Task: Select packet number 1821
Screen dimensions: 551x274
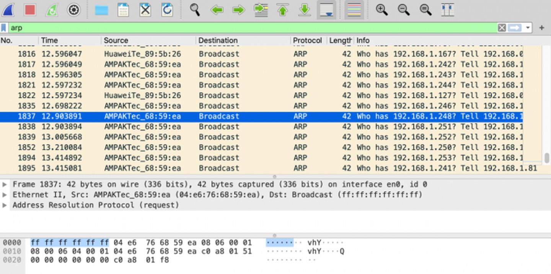Action: point(261,85)
